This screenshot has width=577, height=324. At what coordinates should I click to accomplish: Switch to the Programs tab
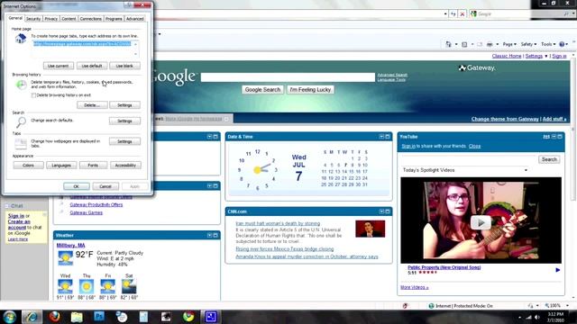coord(114,19)
